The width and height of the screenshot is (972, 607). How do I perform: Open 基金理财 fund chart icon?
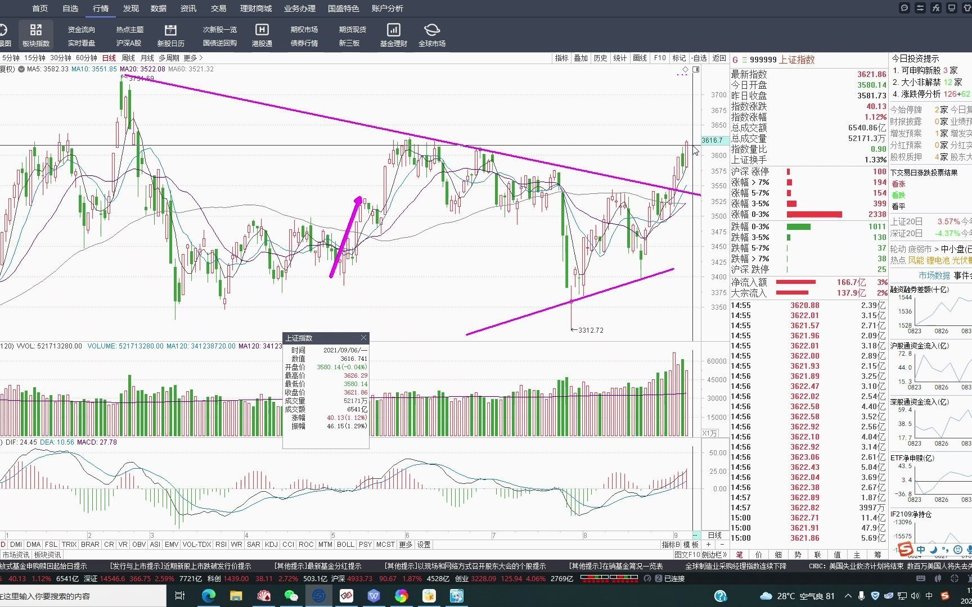click(x=393, y=35)
